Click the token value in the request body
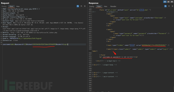This screenshot has height=92, width=174. 44,44
